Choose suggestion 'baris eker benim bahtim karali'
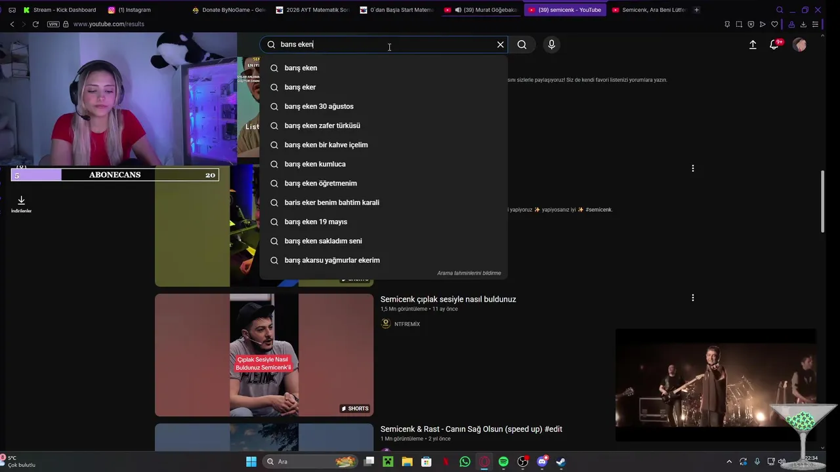The image size is (840, 472). pyautogui.click(x=383, y=203)
